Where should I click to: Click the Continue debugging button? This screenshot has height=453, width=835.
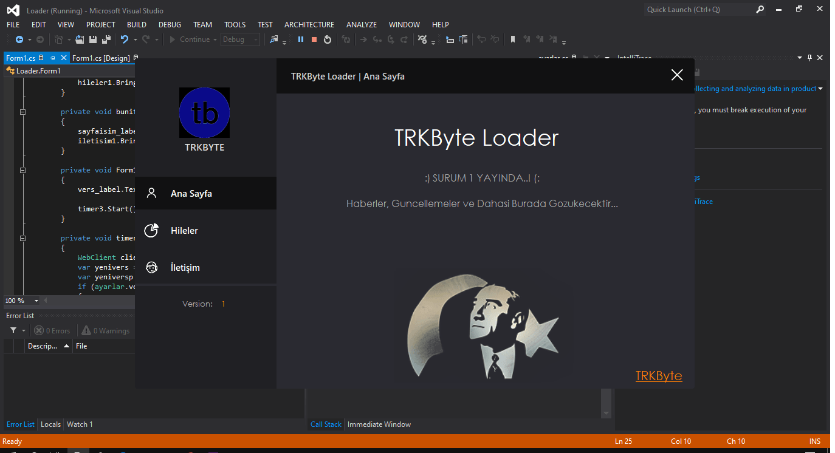click(x=189, y=39)
